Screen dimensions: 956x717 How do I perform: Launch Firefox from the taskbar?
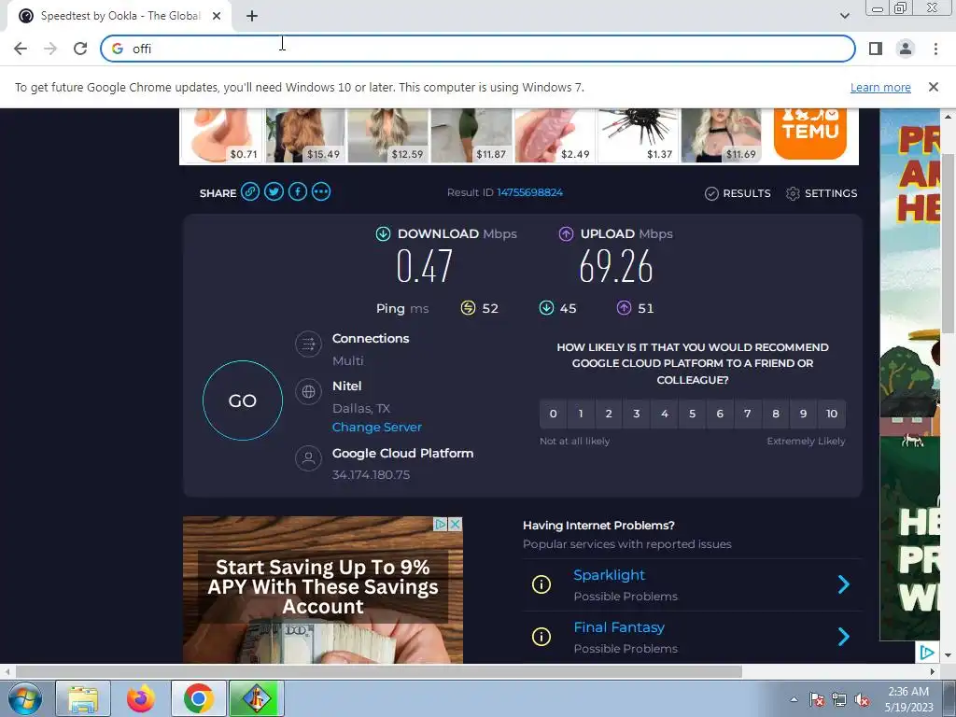[x=141, y=698]
